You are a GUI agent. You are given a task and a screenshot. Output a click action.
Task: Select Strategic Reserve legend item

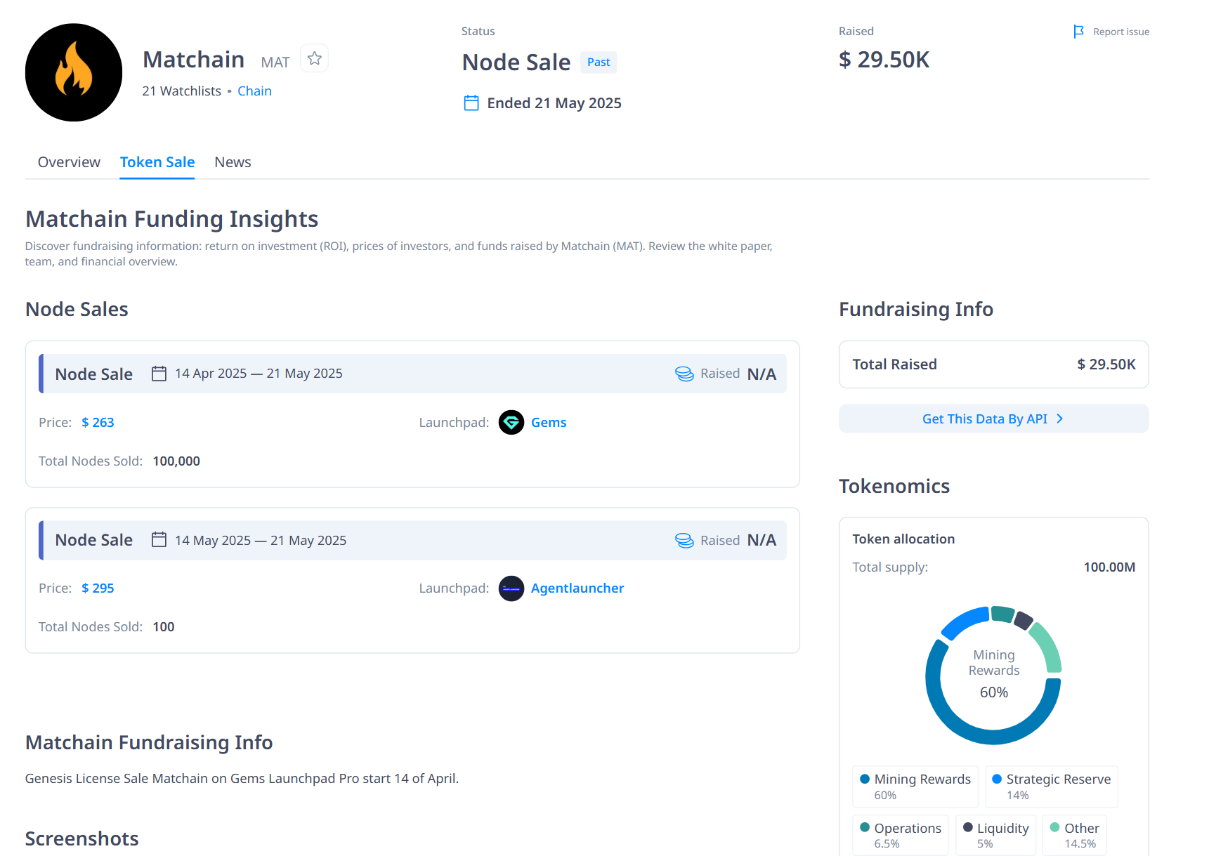click(x=1051, y=786)
